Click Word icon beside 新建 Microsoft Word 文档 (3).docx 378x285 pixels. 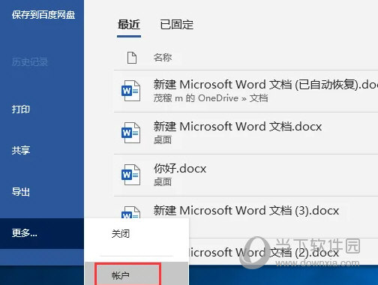pos(130,212)
